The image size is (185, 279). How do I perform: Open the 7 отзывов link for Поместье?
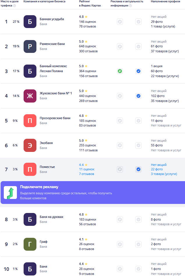[x=87, y=174]
